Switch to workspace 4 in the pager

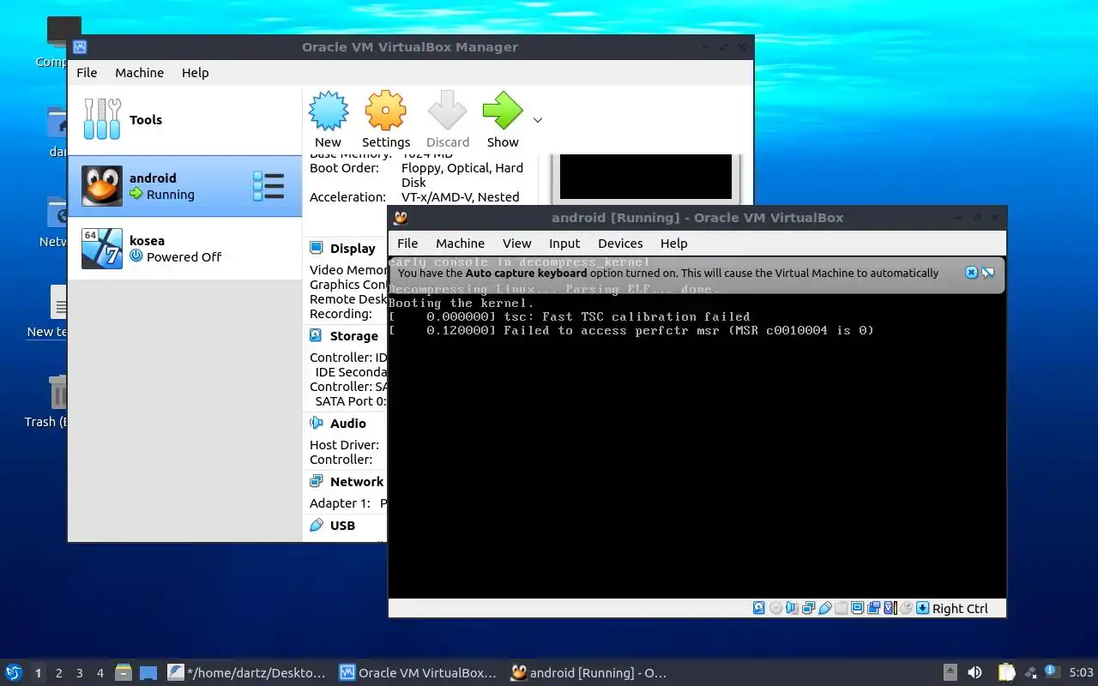click(100, 673)
